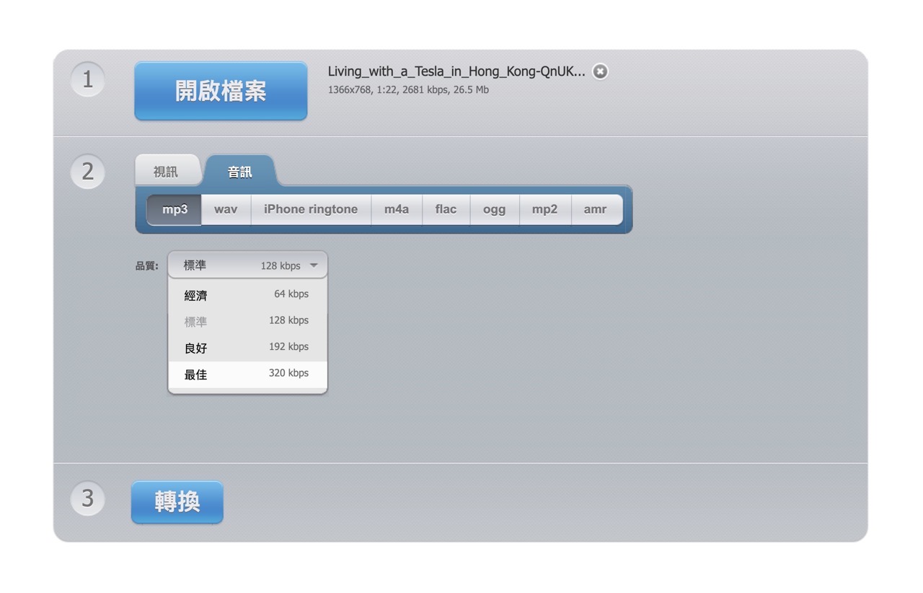The height and width of the screenshot is (593, 923).
Task: Pick the m4a output format
Action: pos(397,209)
